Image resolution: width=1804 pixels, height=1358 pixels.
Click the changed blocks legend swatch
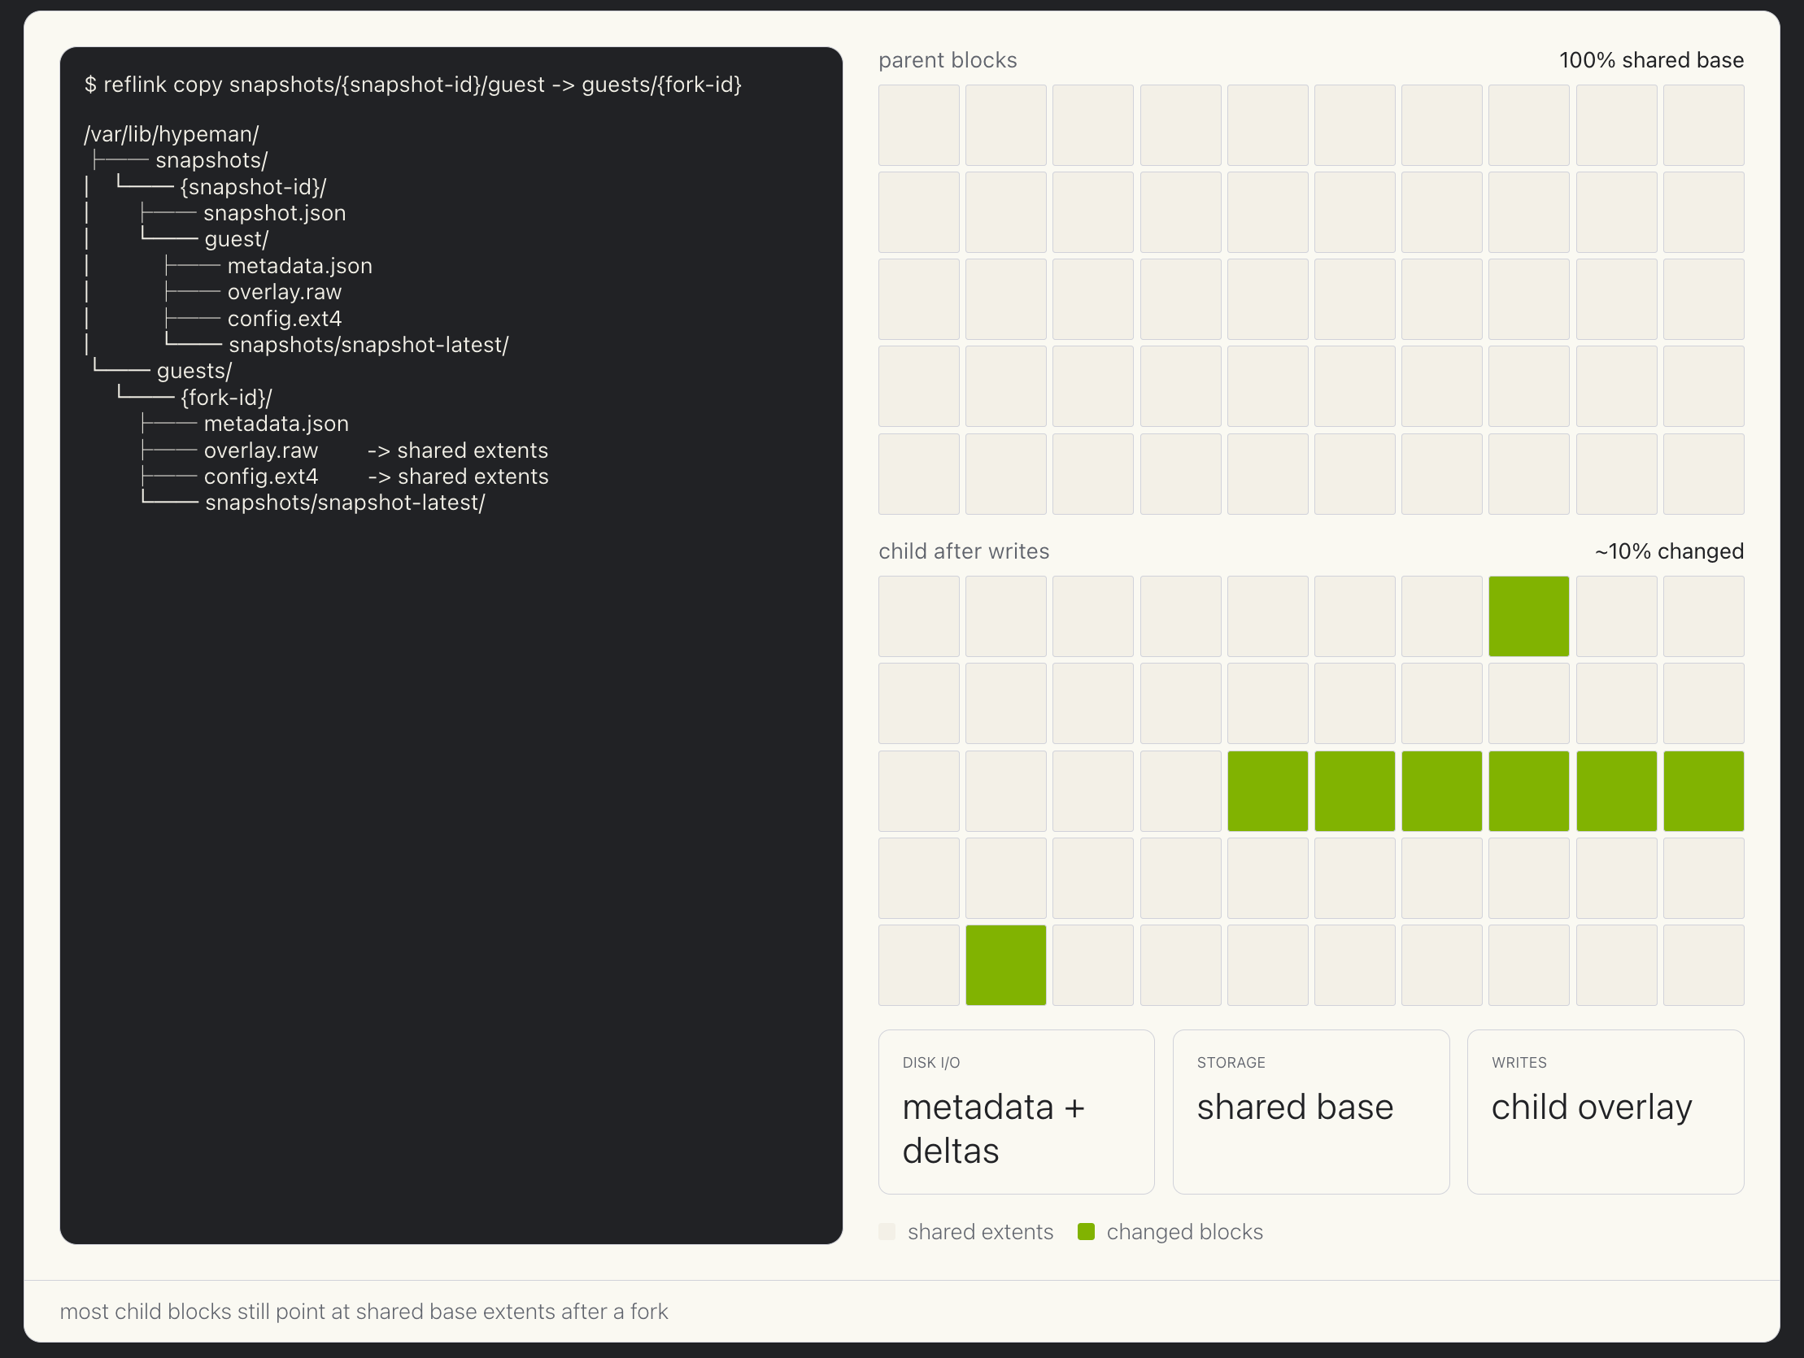[x=1086, y=1232]
